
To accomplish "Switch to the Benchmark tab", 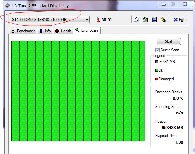I will 23,31.
